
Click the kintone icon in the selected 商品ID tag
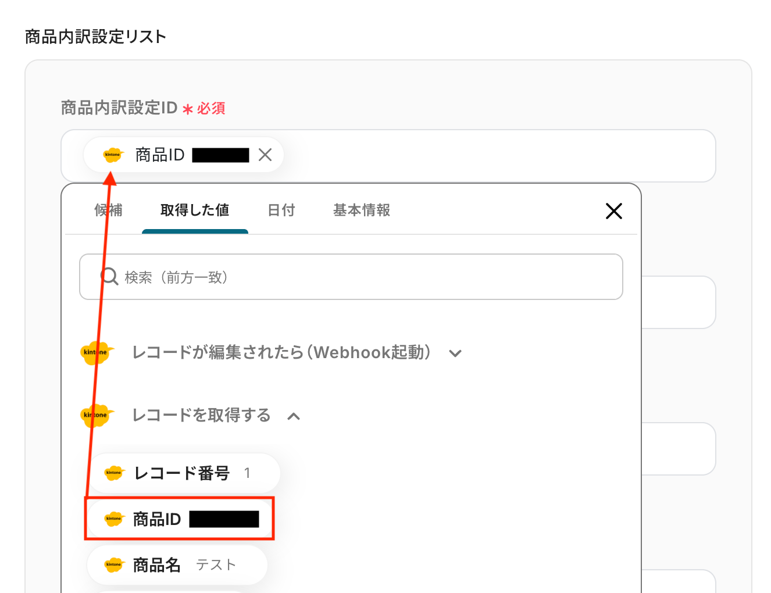pyautogui.click(x=113, y=155)
